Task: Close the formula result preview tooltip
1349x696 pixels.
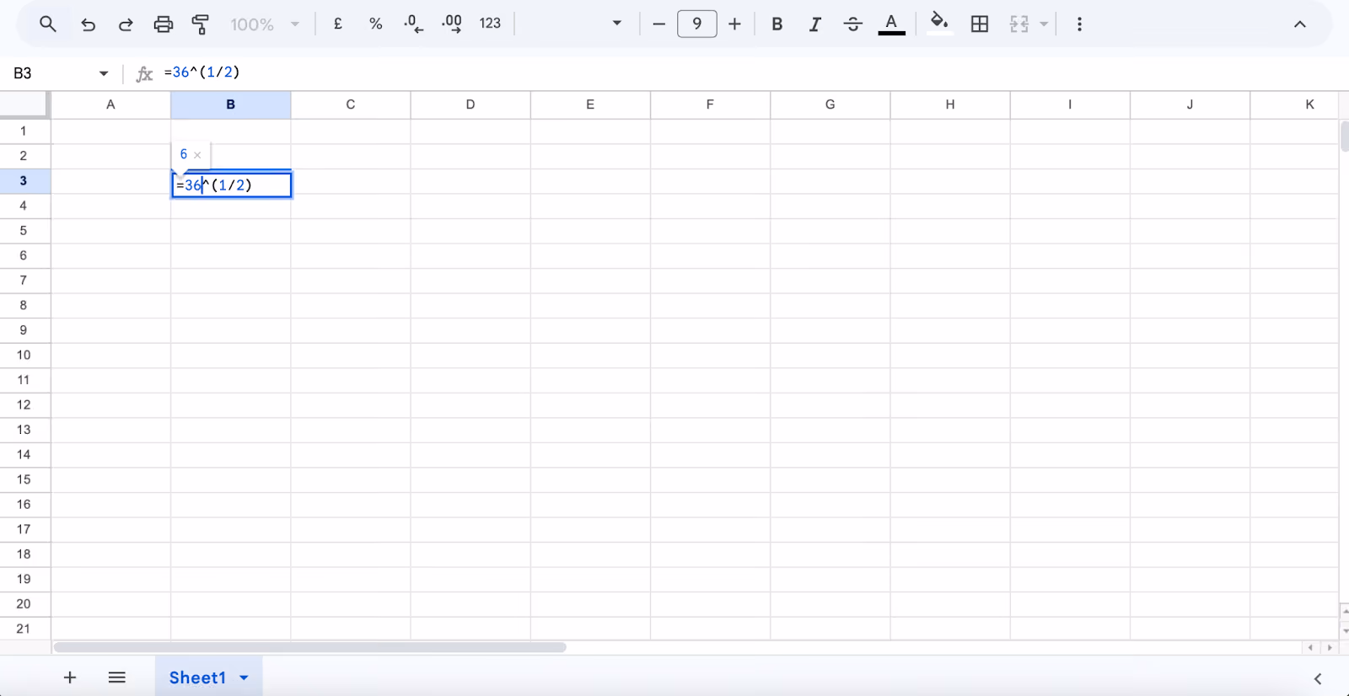Action: click(197, 155)
